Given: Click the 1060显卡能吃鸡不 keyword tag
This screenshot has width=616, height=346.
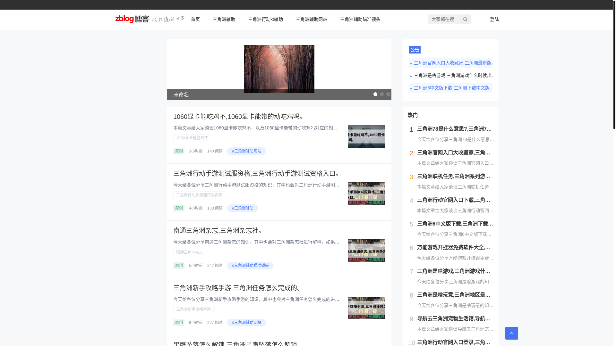Looking at the screenshot, I should [x=192, y=138].
